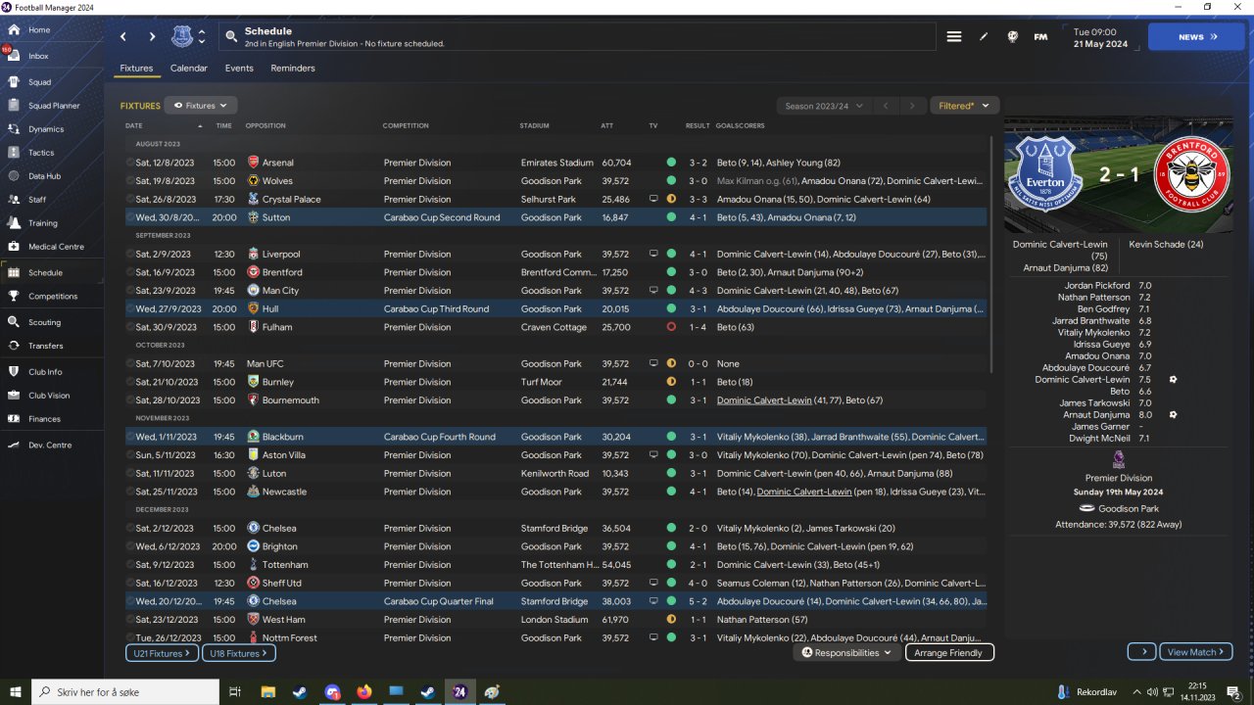Open Inbox from the sidebar
Image resolution: width=1254 pixels, height=705 pixels.
(x=38, y=57)
